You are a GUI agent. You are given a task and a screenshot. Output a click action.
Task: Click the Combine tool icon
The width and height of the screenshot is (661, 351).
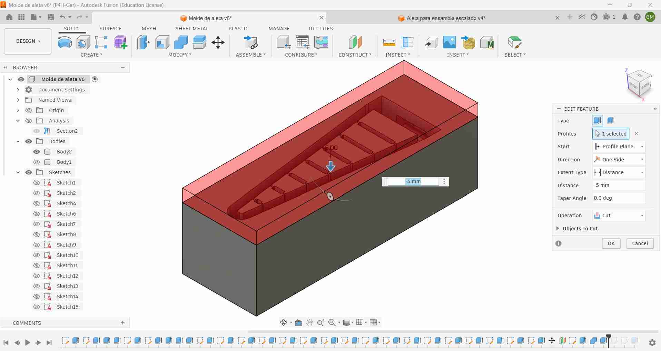(181, 42)
